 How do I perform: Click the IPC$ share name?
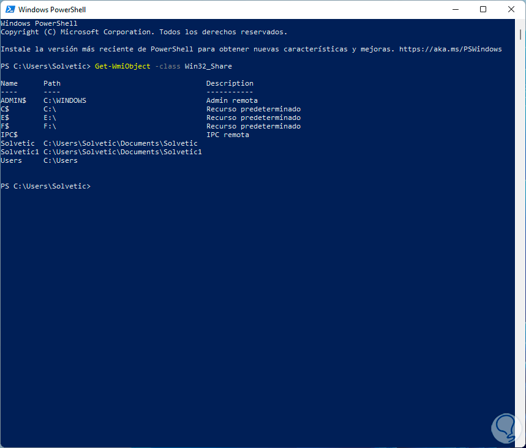tap(9, 135)
